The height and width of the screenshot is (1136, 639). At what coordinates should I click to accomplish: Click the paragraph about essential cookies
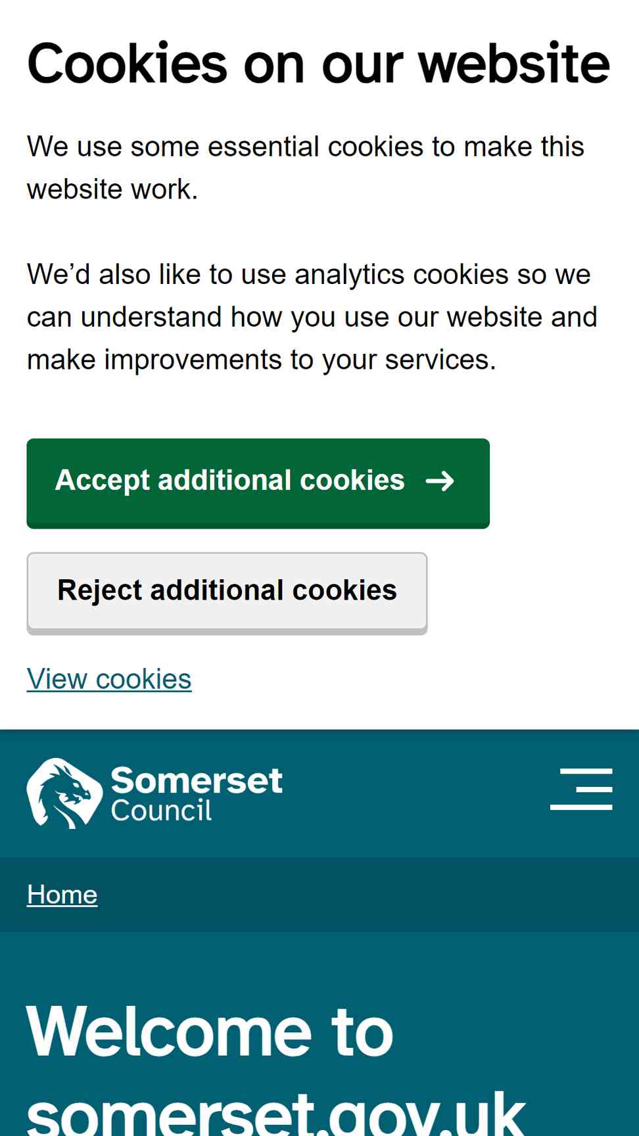[x=306, y=168]
